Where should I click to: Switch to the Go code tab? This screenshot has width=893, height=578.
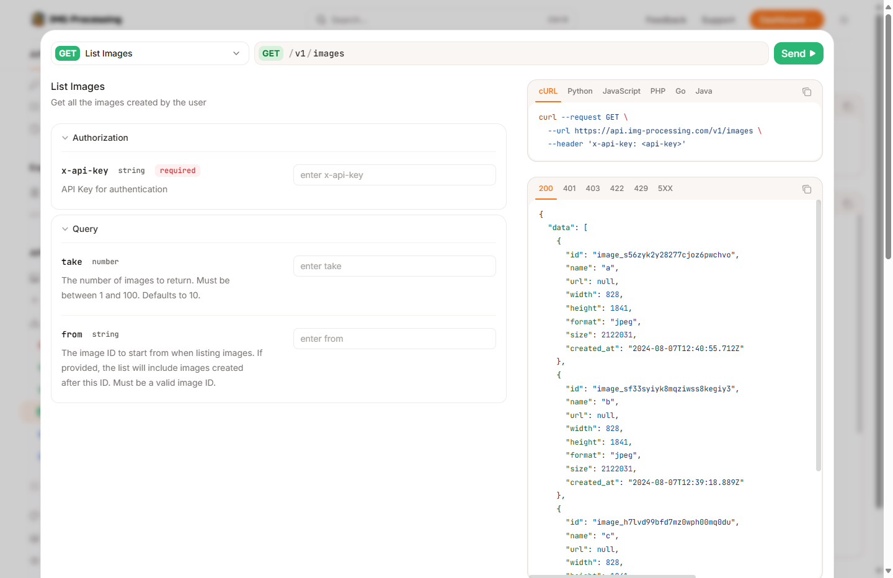pyautogui.click(x=680, y=91)
